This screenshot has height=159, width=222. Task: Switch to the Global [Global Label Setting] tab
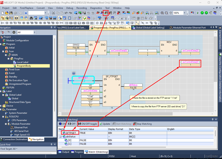[148, 28]
